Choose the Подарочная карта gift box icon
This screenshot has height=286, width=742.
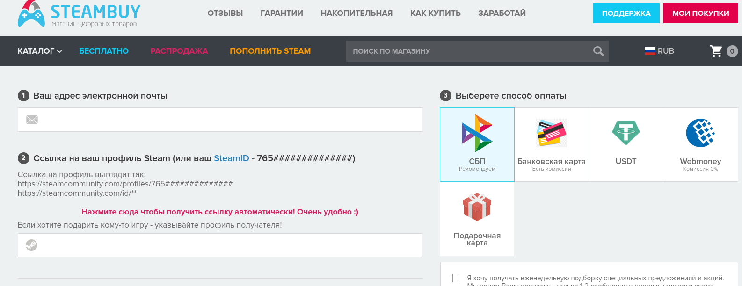(477, 207)
